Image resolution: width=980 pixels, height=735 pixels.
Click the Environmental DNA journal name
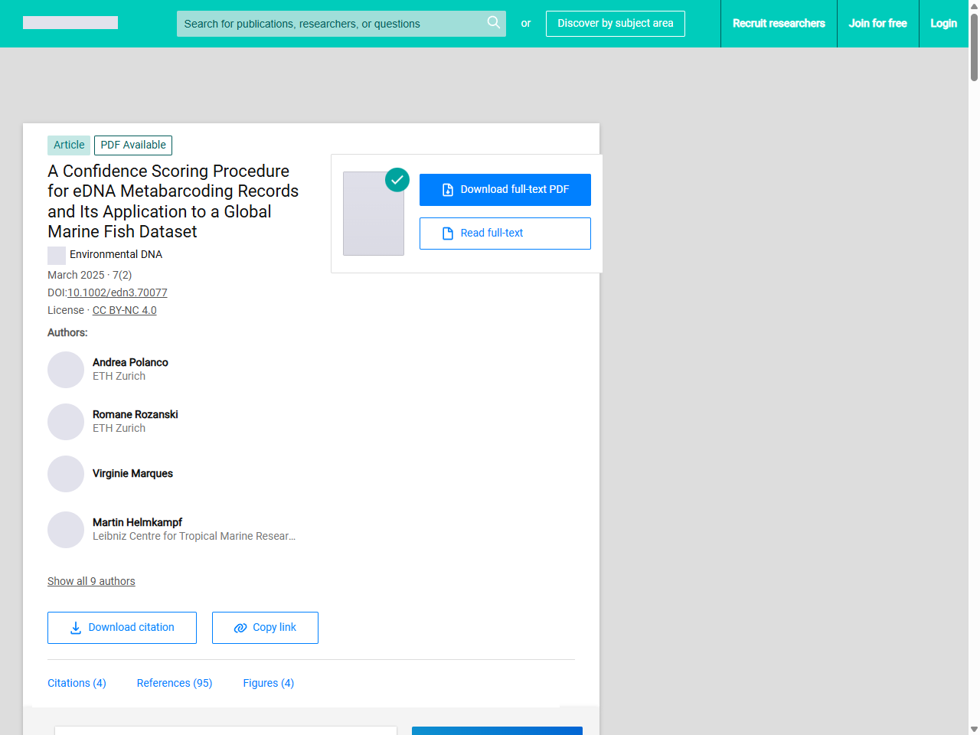(x=116, y=254)
